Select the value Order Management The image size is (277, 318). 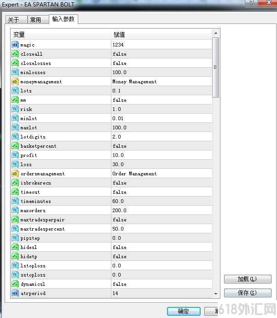(x=134, y=173)
